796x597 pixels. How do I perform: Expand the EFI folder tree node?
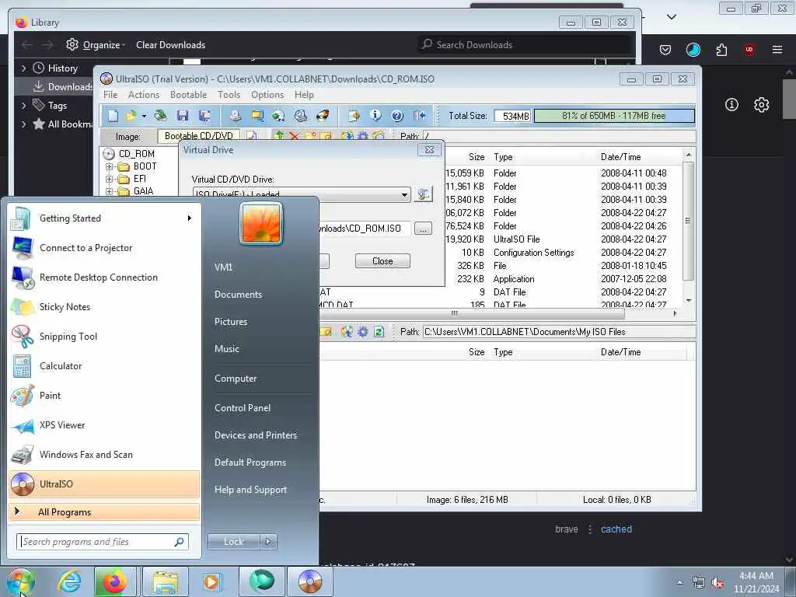[109, 179]
